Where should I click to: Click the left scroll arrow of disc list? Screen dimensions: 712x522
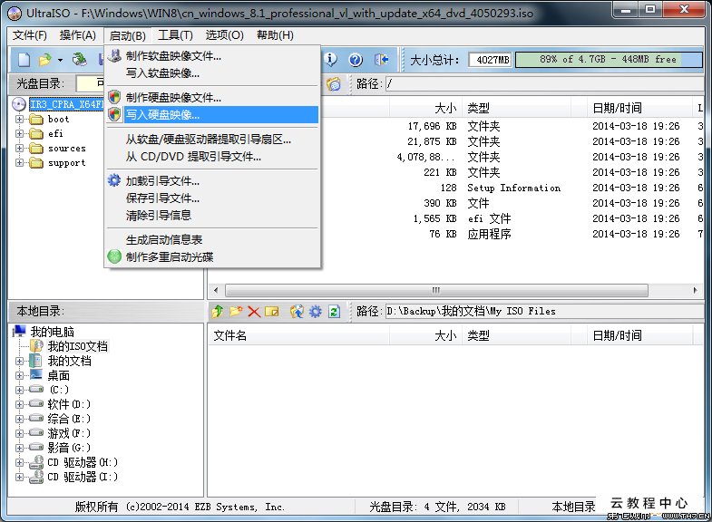pos(216,290)
